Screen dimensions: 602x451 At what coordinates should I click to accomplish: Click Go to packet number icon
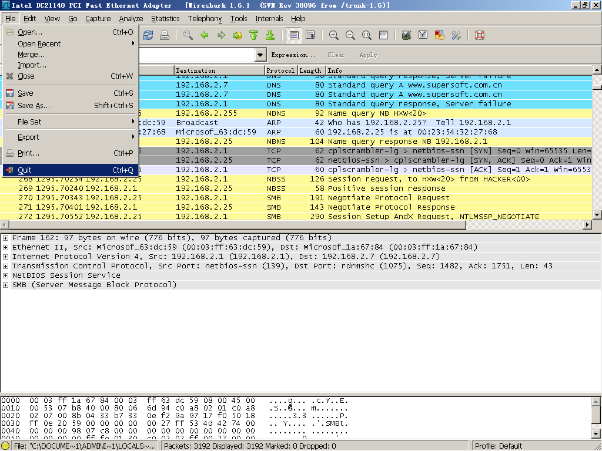[238, 35]
